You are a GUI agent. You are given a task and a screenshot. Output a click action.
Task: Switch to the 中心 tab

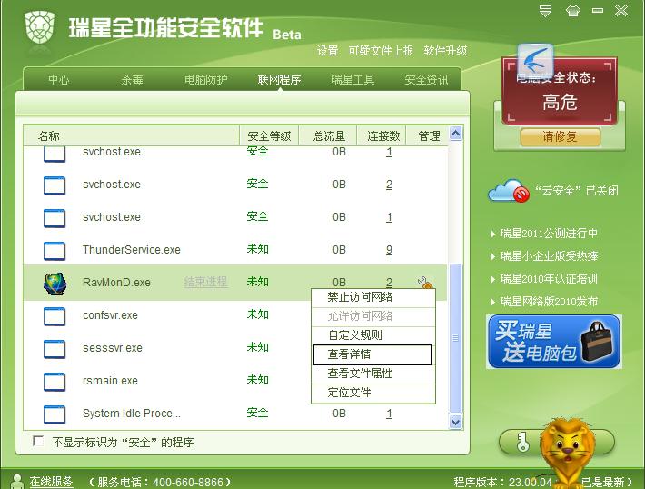click(58, 79)
